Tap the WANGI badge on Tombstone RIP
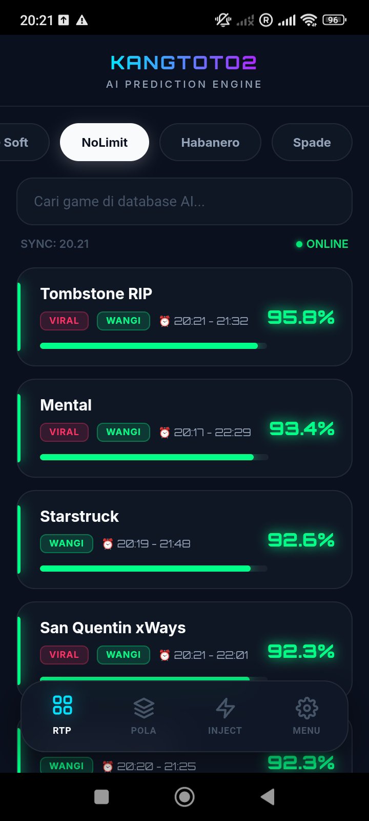369x821 pixels. click(124, 321)
